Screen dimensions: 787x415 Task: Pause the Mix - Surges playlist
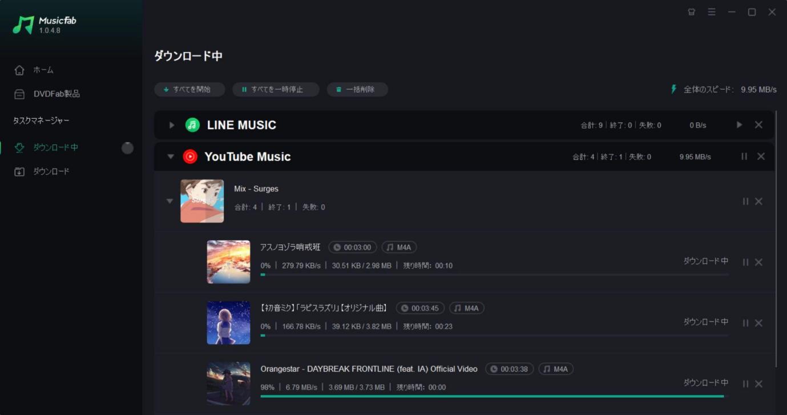coord(745,201)
